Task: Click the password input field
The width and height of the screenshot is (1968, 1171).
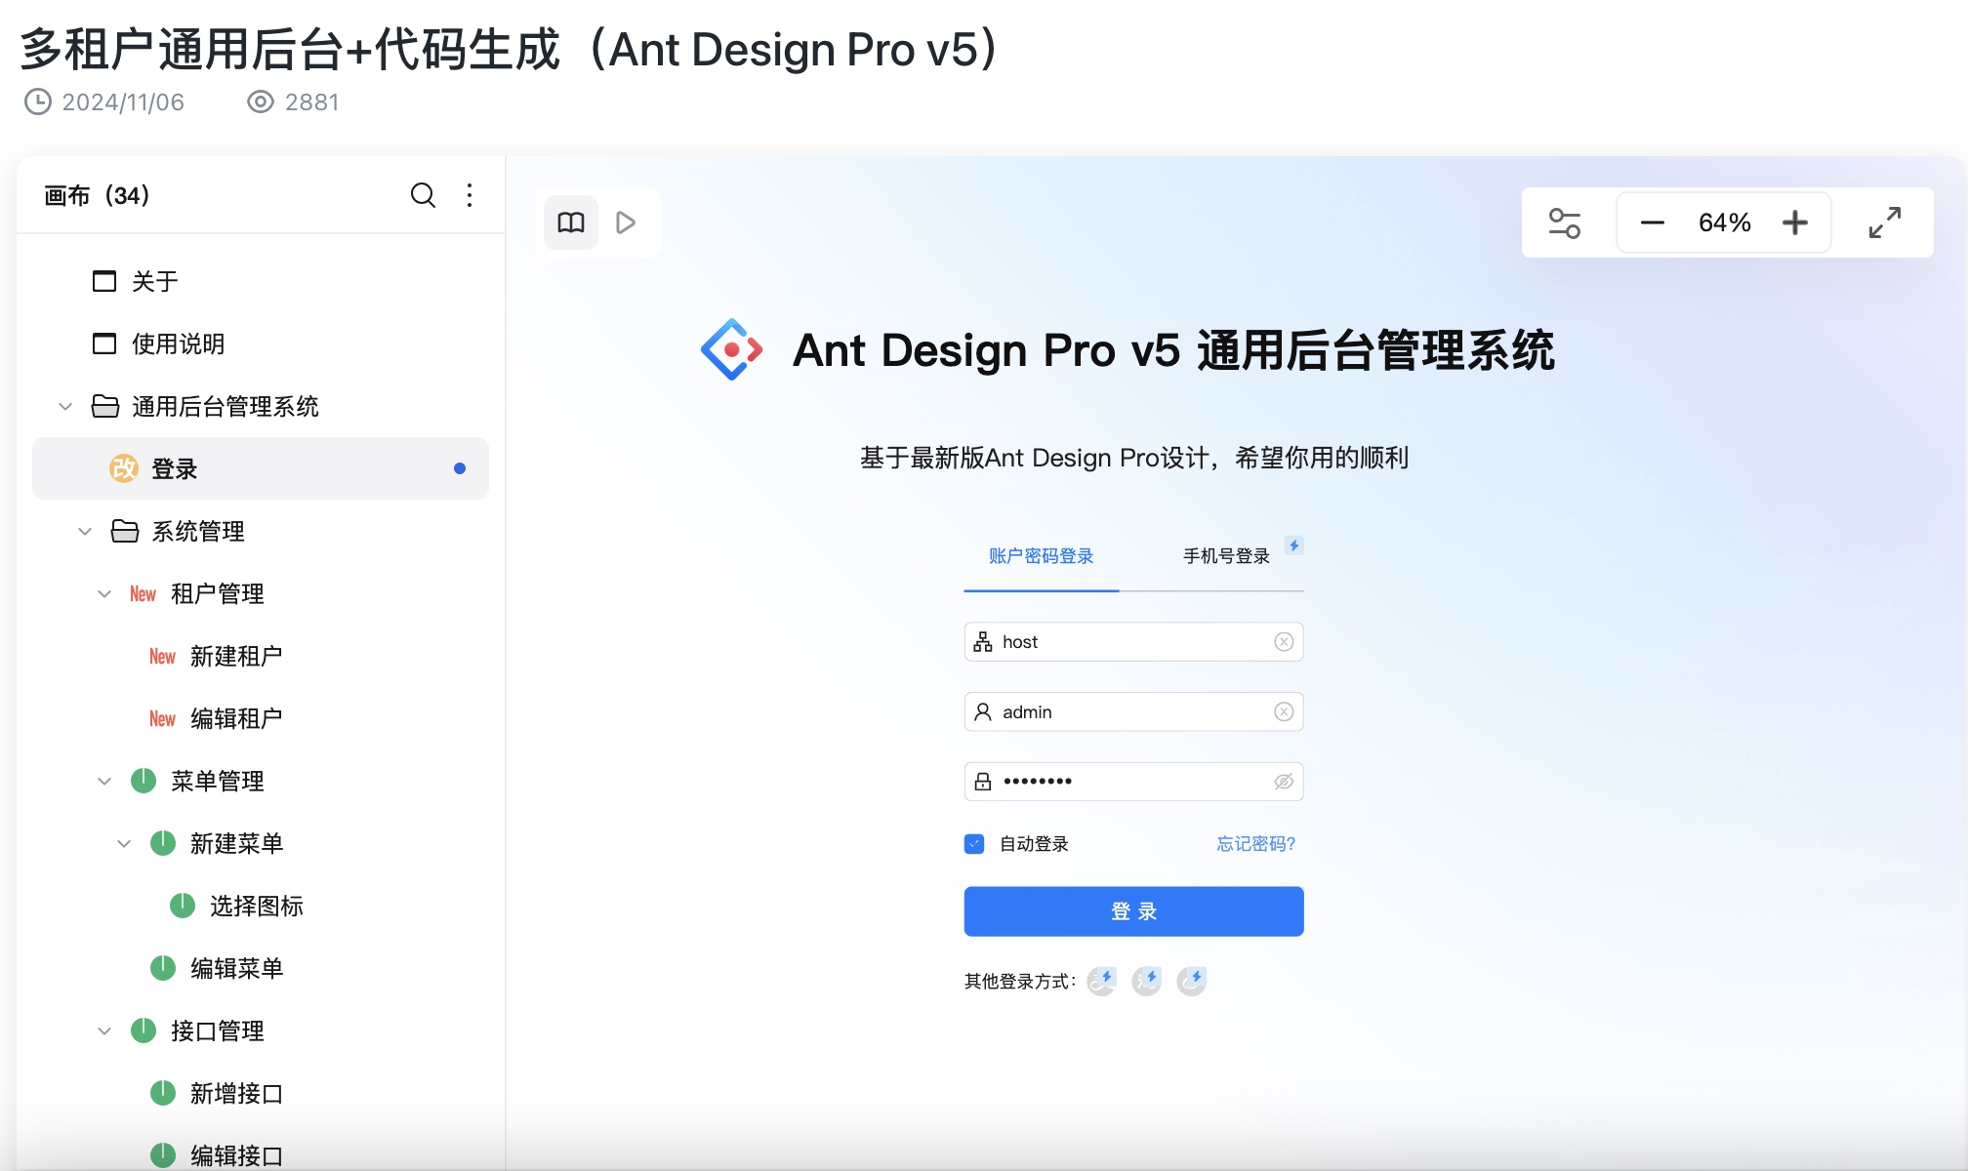Action: coord(1133,782)
